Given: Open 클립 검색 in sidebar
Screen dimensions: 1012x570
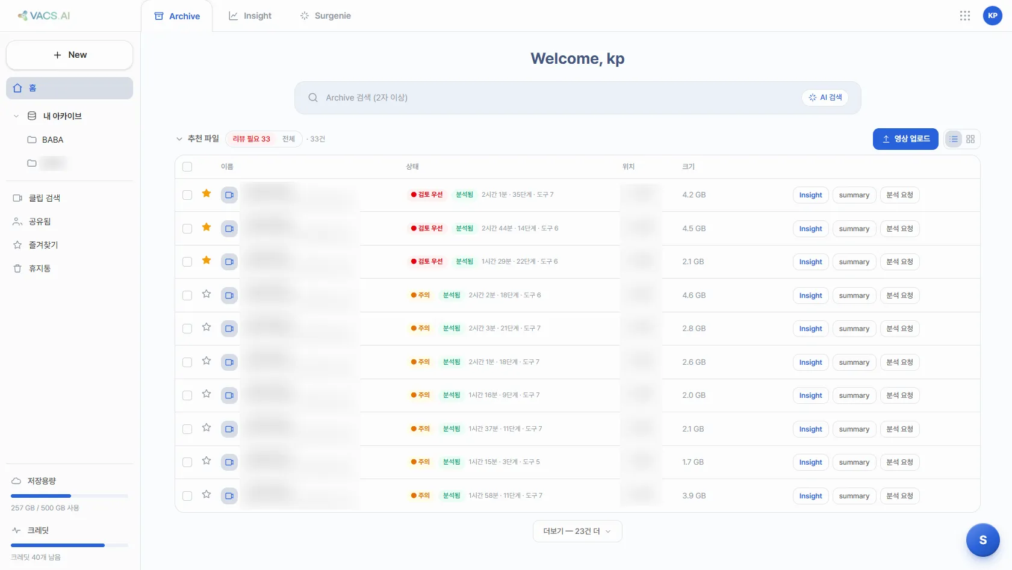Looking at the screenshot, I should click(69, 198).
